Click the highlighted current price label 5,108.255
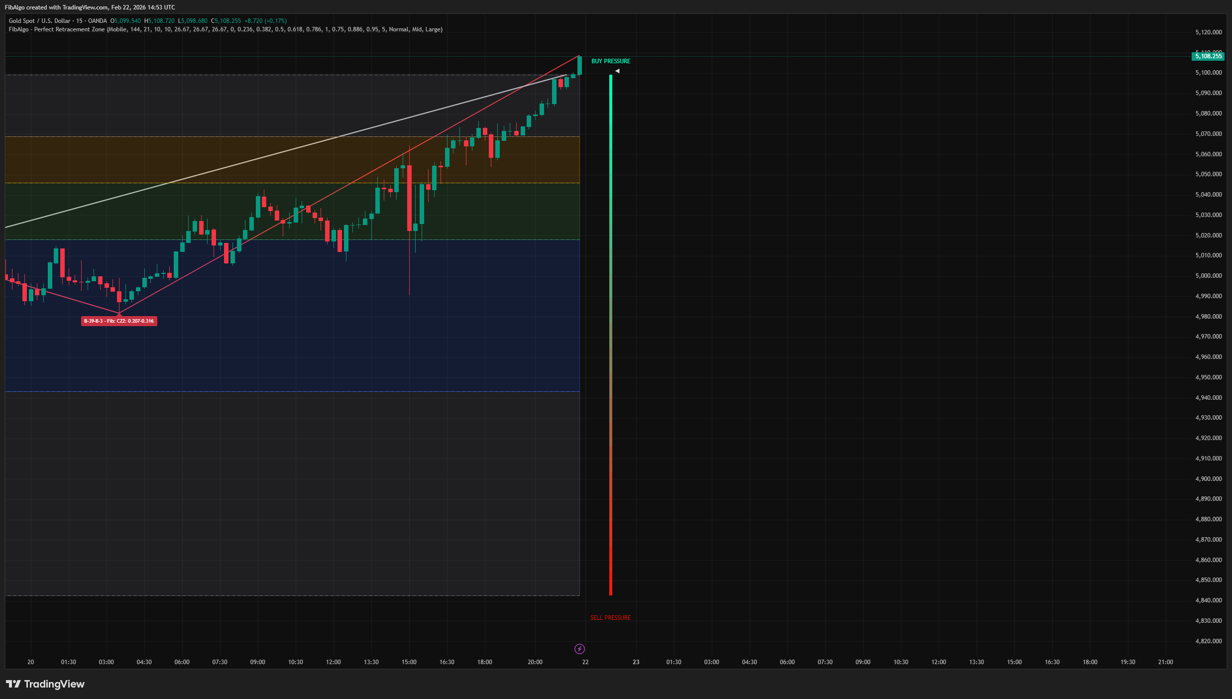This screenshot has width=1232, height=699. 1207,56
